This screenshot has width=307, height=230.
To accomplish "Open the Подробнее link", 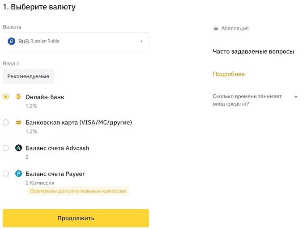I will 229,74.
